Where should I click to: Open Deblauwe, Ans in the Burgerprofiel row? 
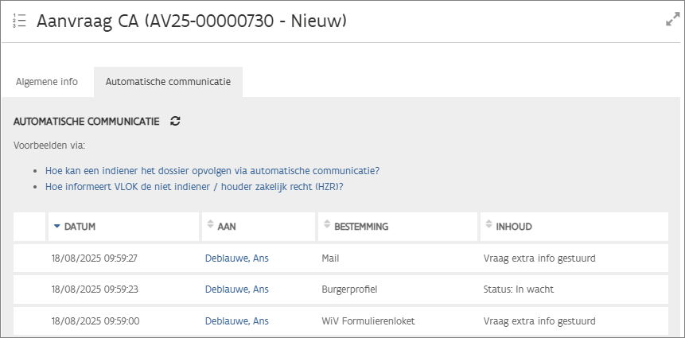[x=236, y=289]
